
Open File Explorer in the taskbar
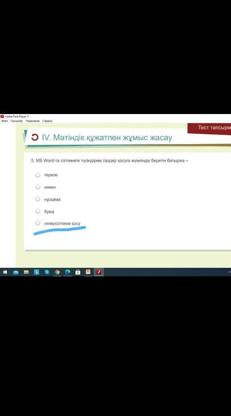(x=26, y=272)
